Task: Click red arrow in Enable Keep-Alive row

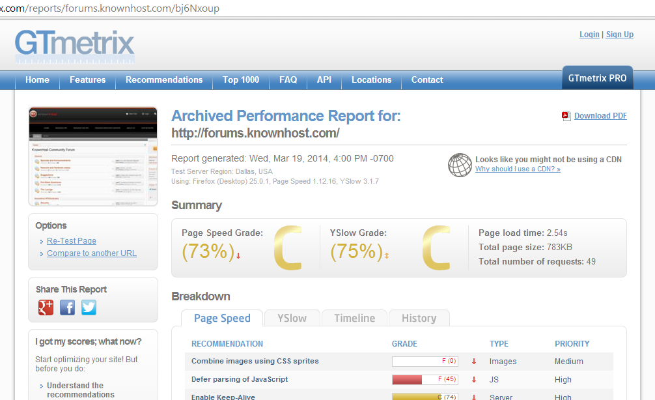Action: tap(474, 397)
